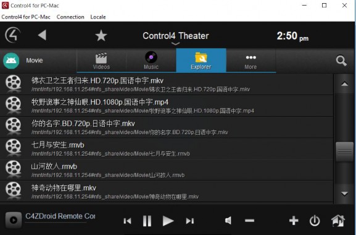The image size is (356, 235).
Task: Click film reel icon for 山河故人
Action: [14, 168]
